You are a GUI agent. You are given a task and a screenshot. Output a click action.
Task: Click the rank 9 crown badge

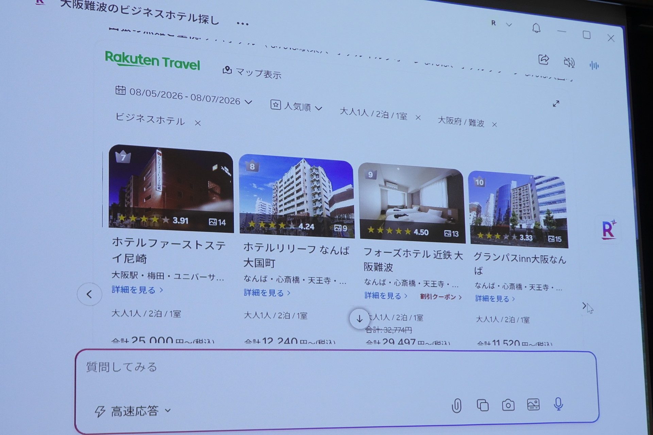click(x=370, y=174)
